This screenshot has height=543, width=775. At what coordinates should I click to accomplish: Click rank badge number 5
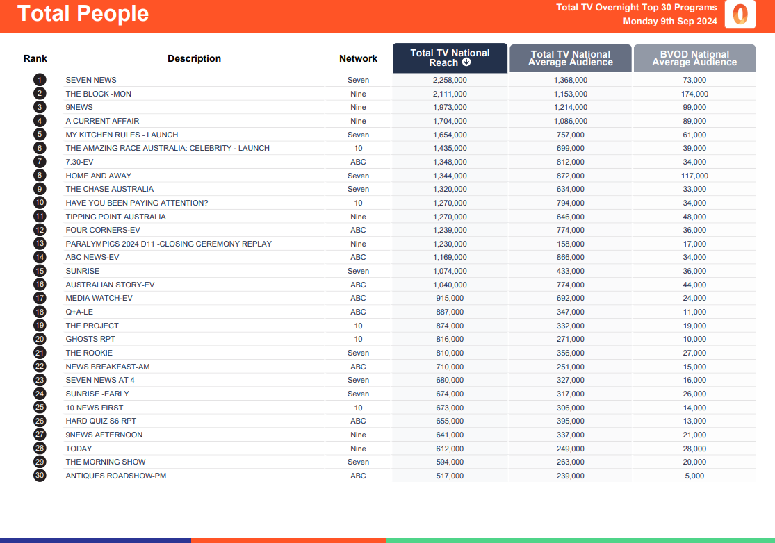click(x=40, y=135)
